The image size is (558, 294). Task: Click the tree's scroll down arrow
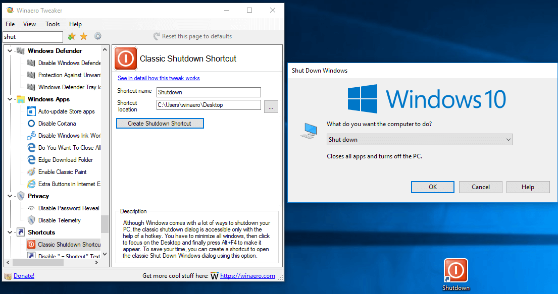coord(105,254)
